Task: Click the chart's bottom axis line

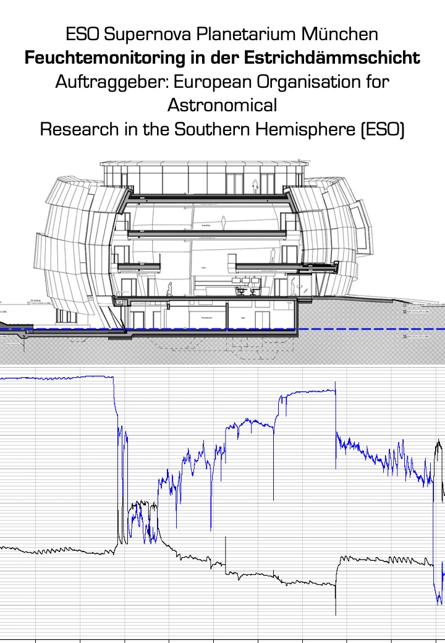Action: click(222, 639)
